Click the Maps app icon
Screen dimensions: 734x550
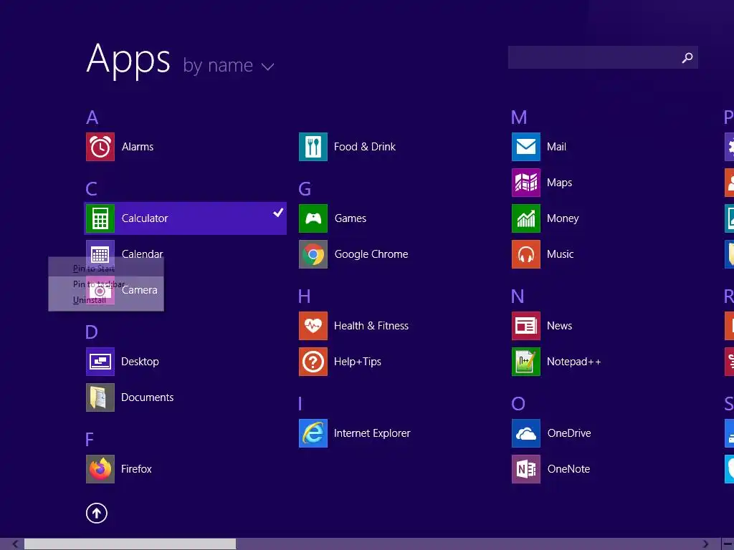tap(526, 183)
